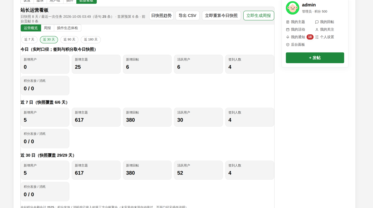Switch to the 运营概览 tab
The height and width of the screenshot is (208, 373).
tap(31, 28)
